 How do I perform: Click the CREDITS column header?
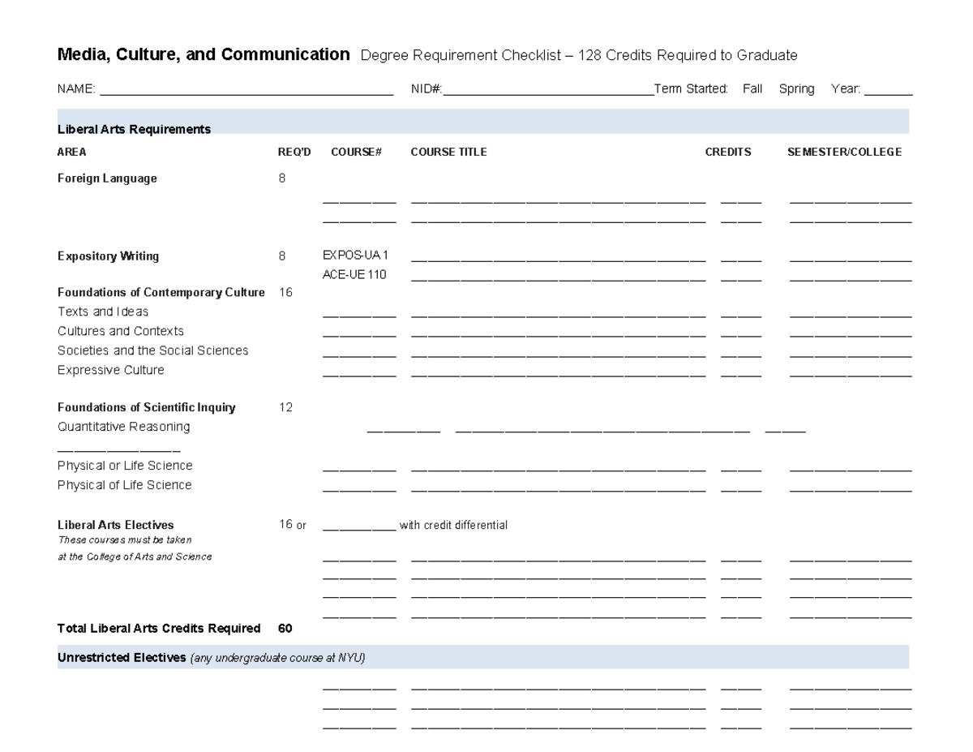tap(728, 152)
